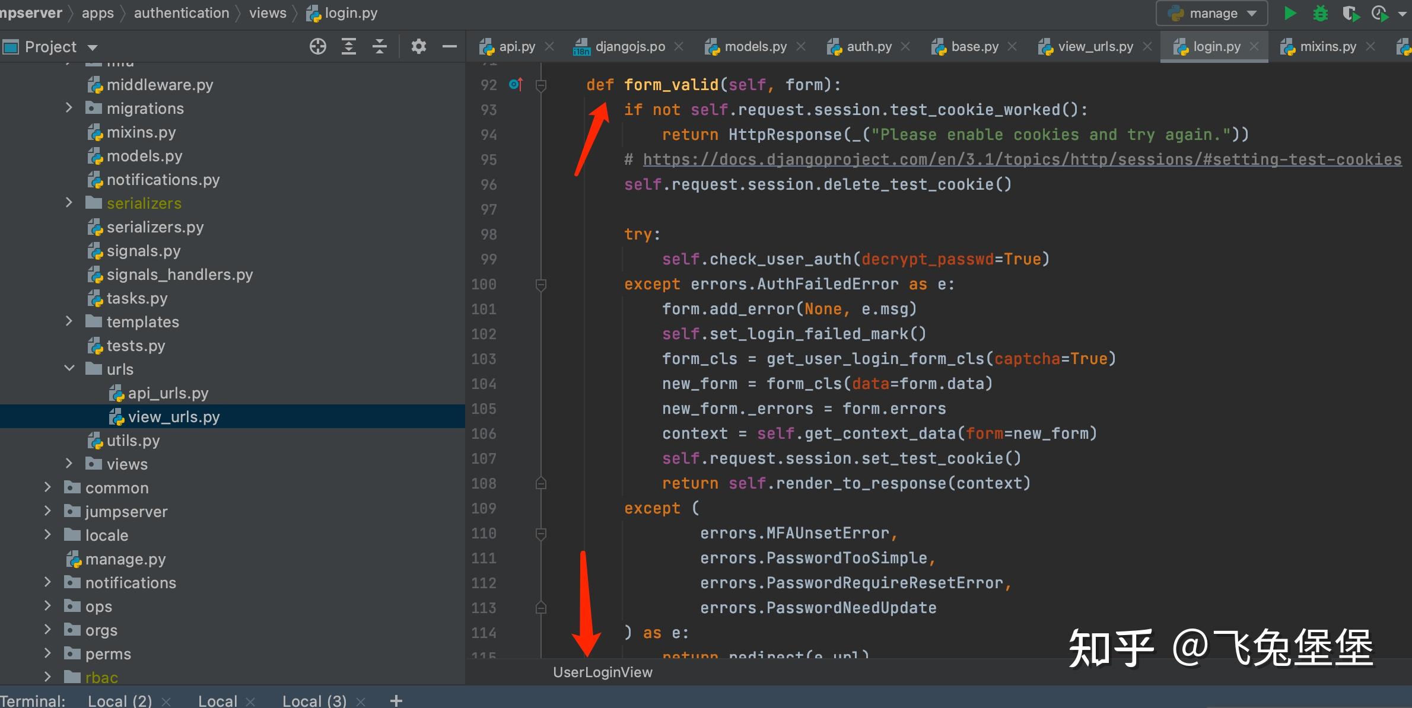Click the Collapse All icon in Project panel
1412x708 pixels.
[380, 46]
